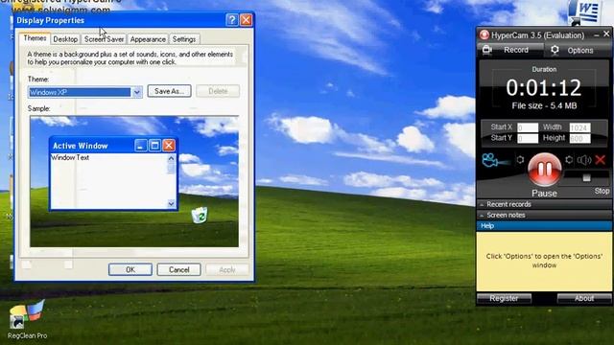
Task: Switch to the Screen Saver tab
Action: 105,39
